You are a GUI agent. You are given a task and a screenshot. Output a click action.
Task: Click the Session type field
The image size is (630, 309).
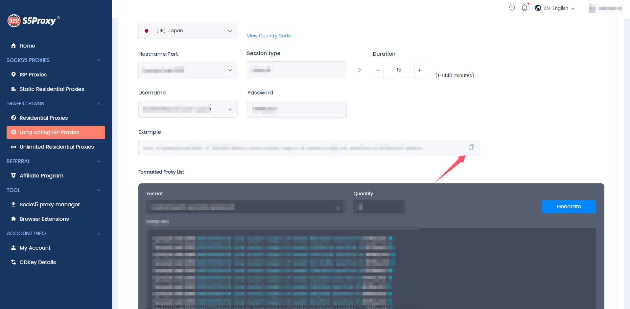pos(296,70)
